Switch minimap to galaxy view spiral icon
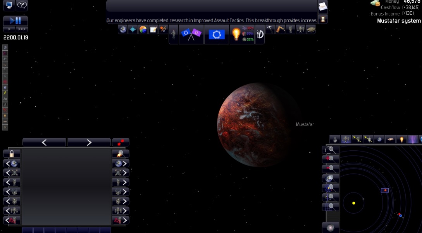The width and height of the screenshot is (422, 233). (330, 227)
